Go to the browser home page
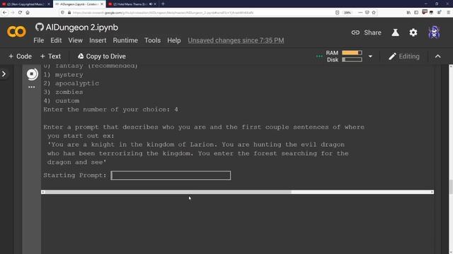This screenshot has width=453, height=254. coord(28,13)
